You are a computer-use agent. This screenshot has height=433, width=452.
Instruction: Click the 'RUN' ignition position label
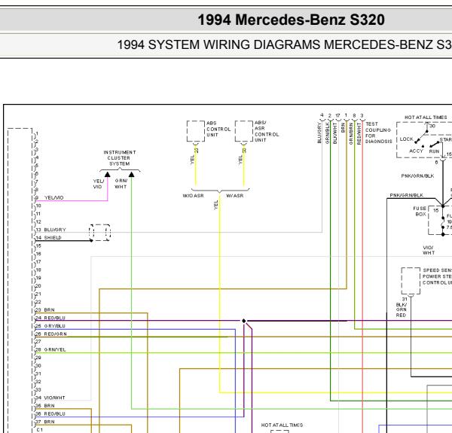pos(434,151)
